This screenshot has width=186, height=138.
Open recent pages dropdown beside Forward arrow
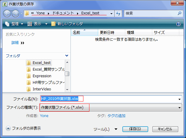(x=21, y=13)
